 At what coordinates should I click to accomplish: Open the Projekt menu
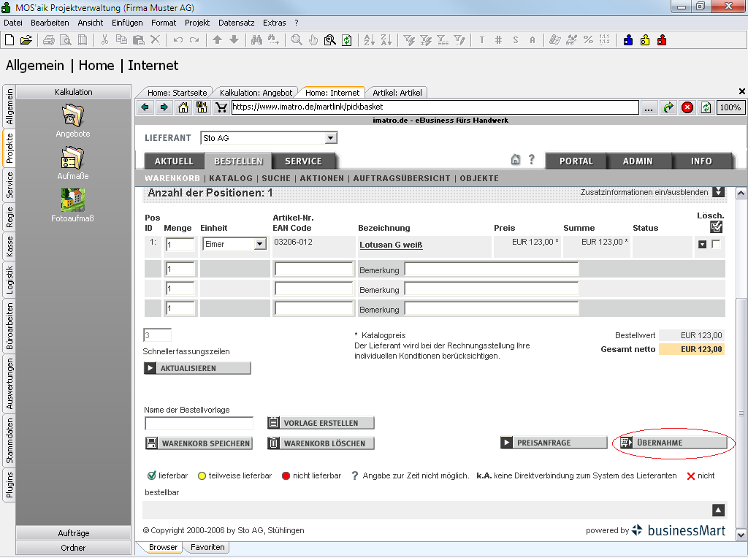[197, 23]
